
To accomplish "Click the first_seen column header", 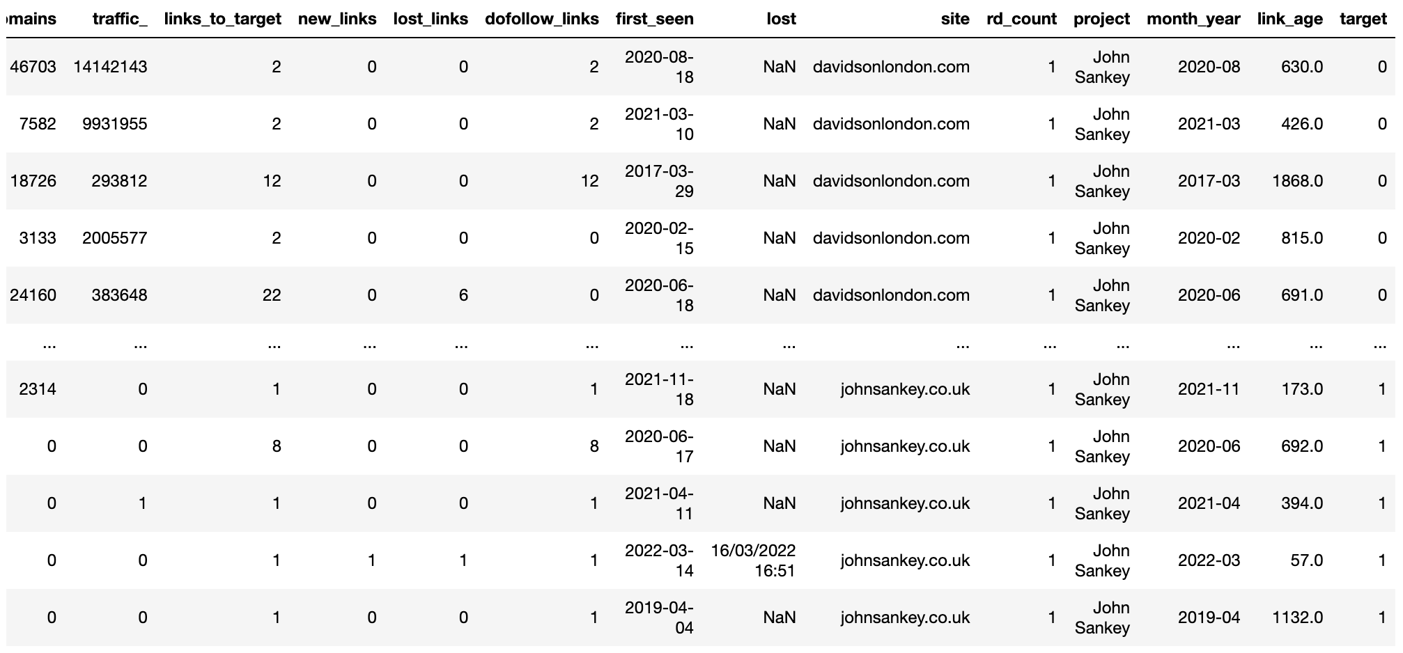I will pos(655,19).
